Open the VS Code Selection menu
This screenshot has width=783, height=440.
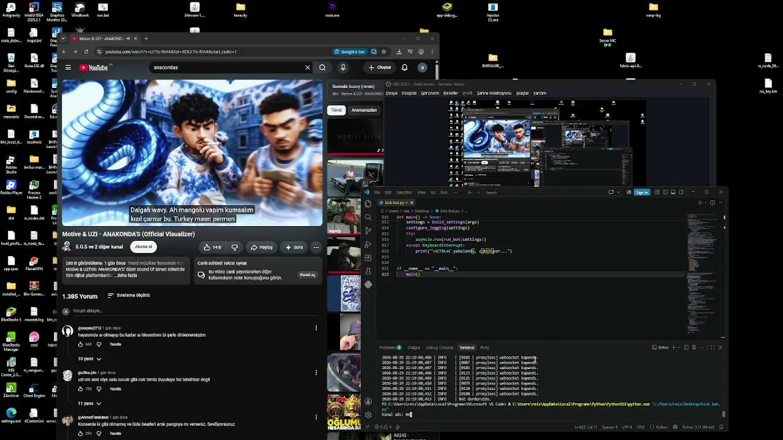[x=404, y=193]
